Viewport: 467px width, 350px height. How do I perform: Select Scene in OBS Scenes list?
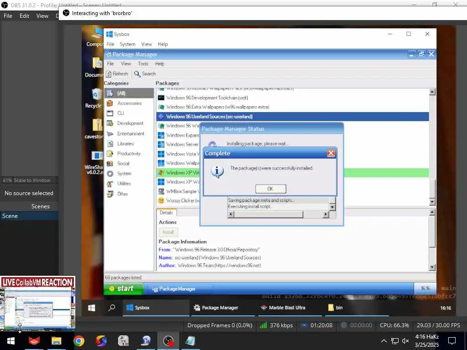[30, 216]
